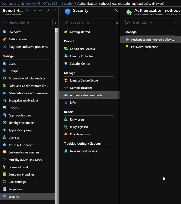Open Named locations menu item

pyautogui.click(x=81, y=88)
